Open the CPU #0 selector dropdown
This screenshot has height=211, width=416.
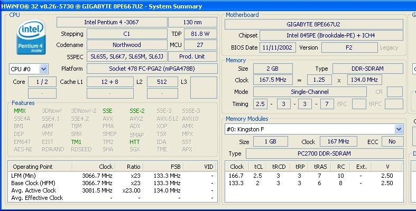[x=43, y=69]
